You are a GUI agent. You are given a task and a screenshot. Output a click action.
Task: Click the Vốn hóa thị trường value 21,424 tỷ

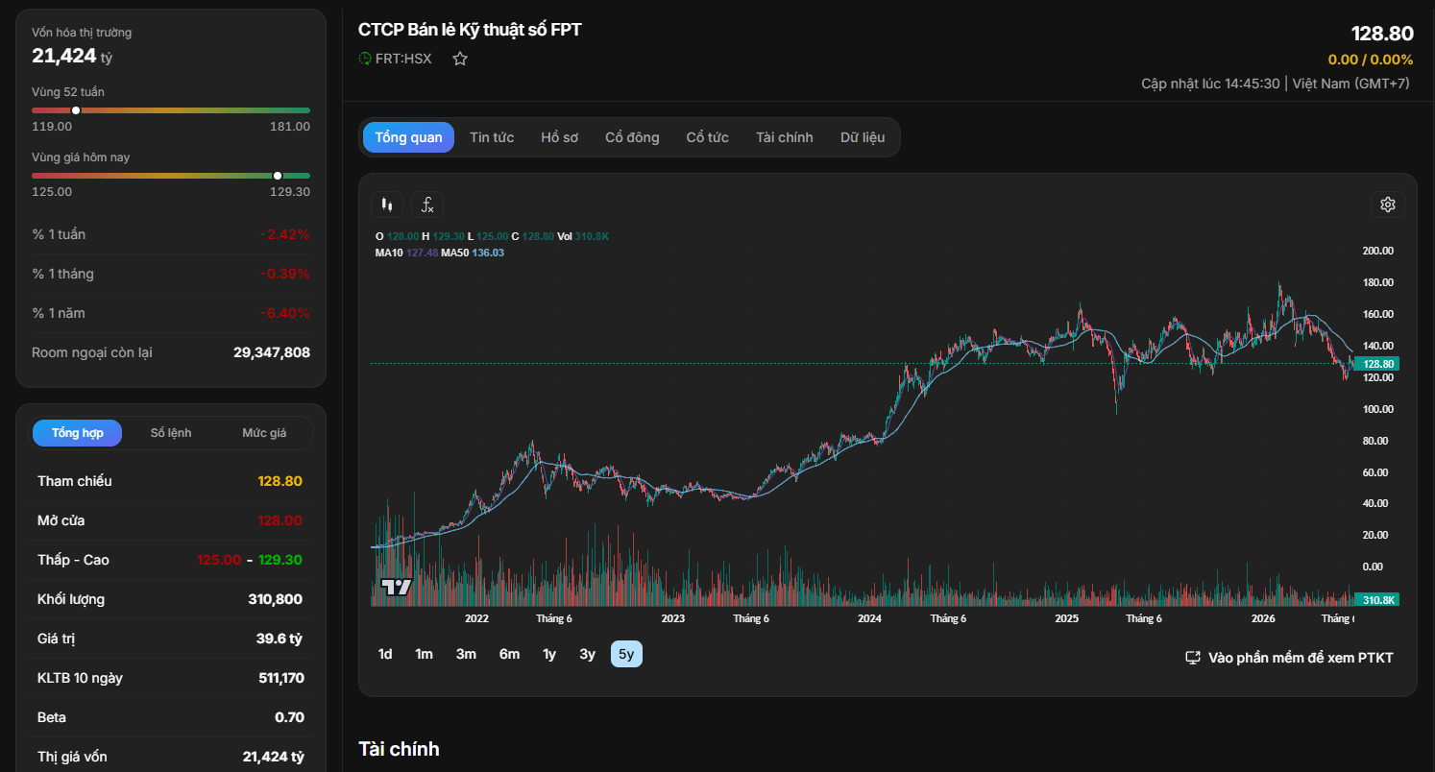tap(72, 56)
